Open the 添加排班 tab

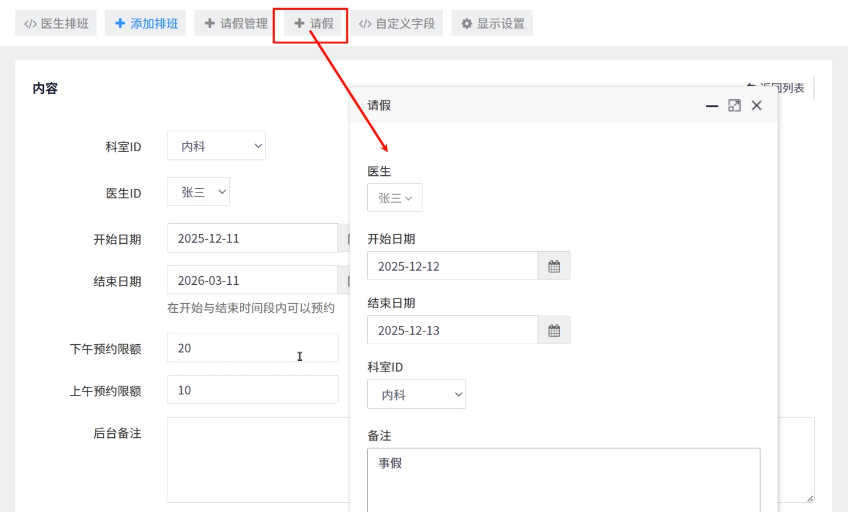pos(146,23)
